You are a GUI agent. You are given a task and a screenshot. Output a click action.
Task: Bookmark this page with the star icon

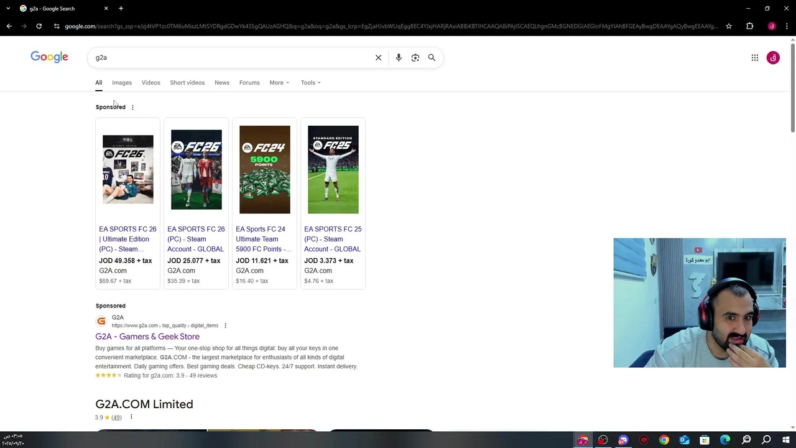[729, 26]
